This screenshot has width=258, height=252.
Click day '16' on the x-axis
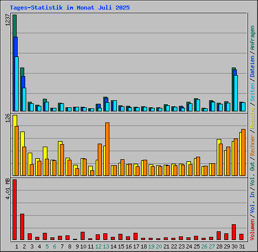point(128,246)
